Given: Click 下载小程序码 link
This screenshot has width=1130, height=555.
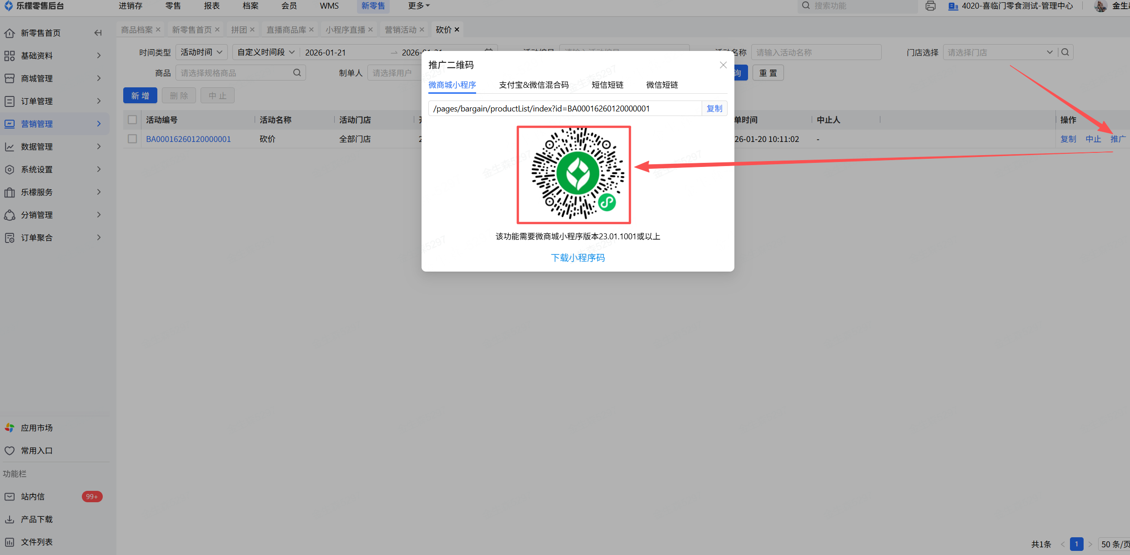Looking at the screenshot, I should pyautogui.click(x=578, y=258).
